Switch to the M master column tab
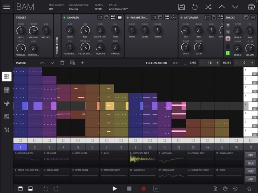The height and width of the screenshot is (193, 258). click(251, 147)
